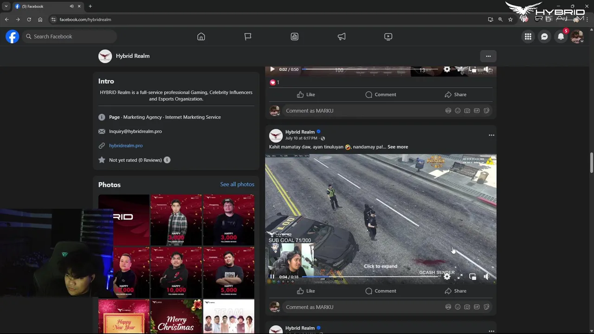Open the Facebook logo home link
The height and width of the screenshot is (334, 594).
[x=13, y=36]
